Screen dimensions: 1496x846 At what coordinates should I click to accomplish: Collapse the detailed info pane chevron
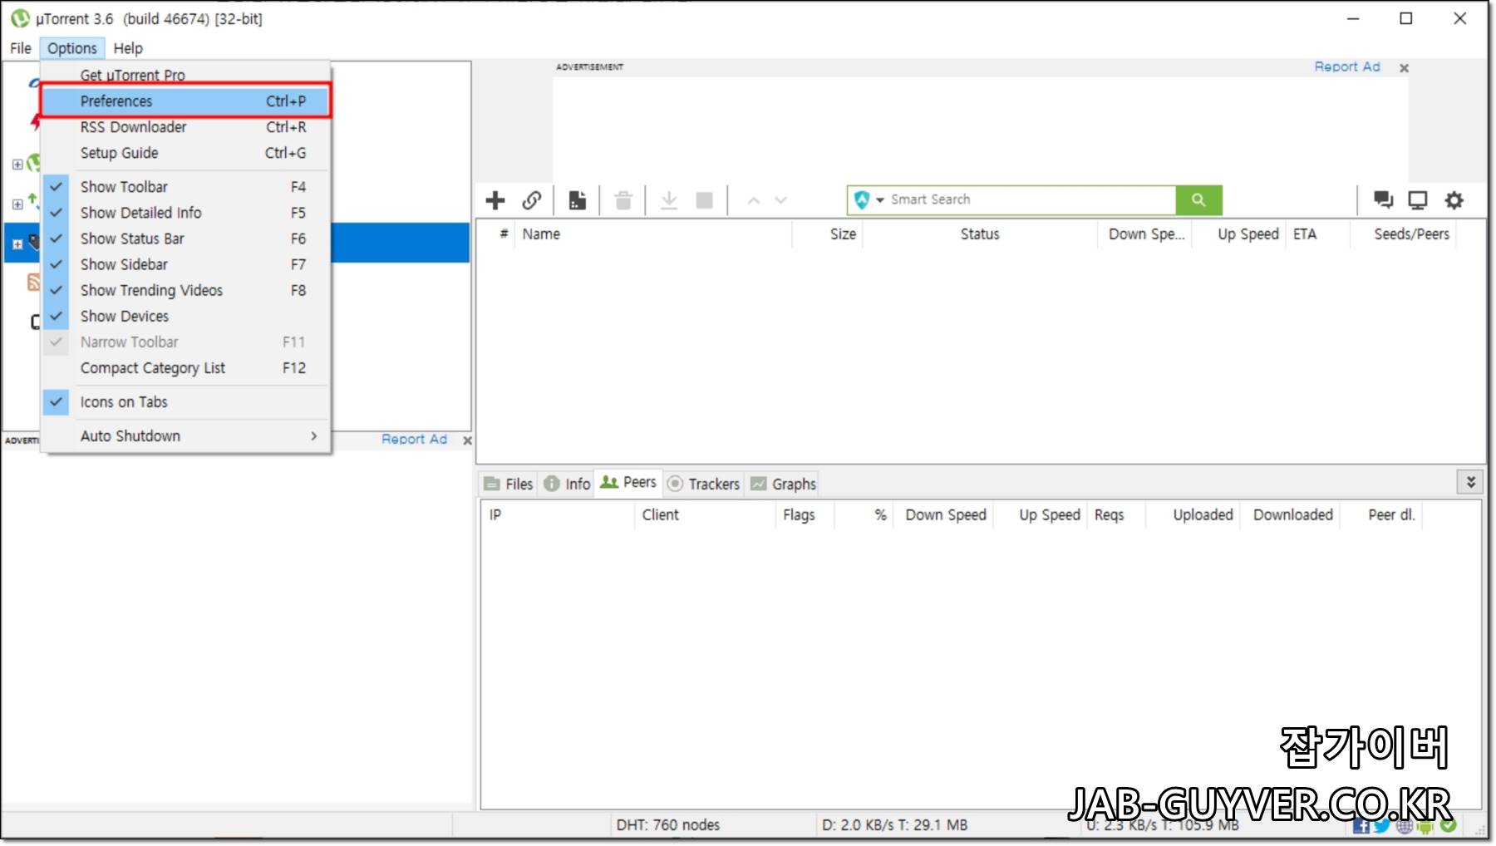click(x=1470, y=482)
